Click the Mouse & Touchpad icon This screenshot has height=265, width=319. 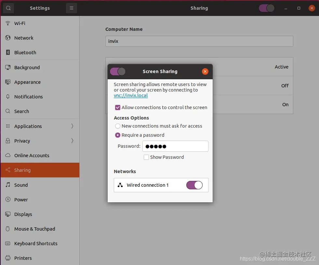(8, 229)
